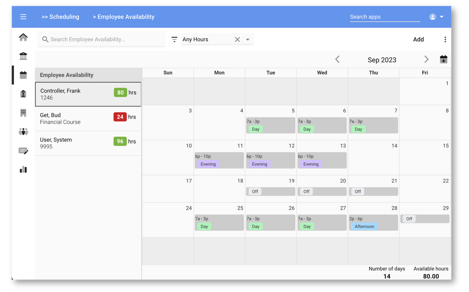Select employee Get, Bud
469x292 pixels.
click(88, 119)
